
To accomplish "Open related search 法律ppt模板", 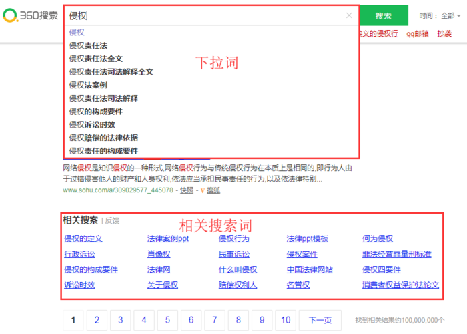I will (307, 238).
